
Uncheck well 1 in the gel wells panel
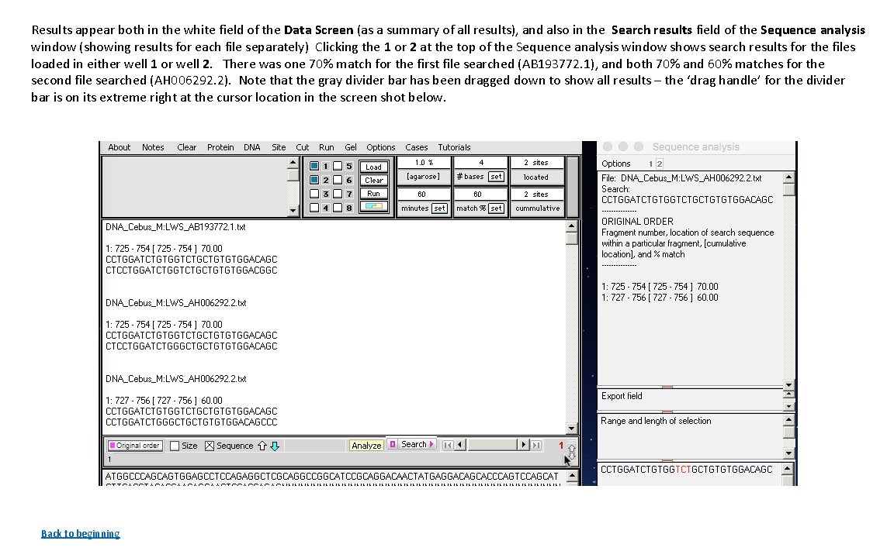tap(313, 167)
